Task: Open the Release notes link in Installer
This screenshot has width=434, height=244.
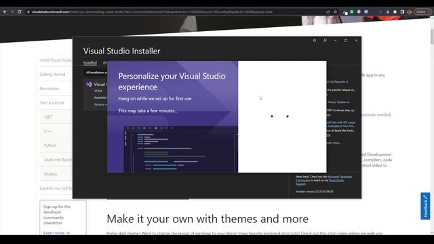Action: click(100, 104)
